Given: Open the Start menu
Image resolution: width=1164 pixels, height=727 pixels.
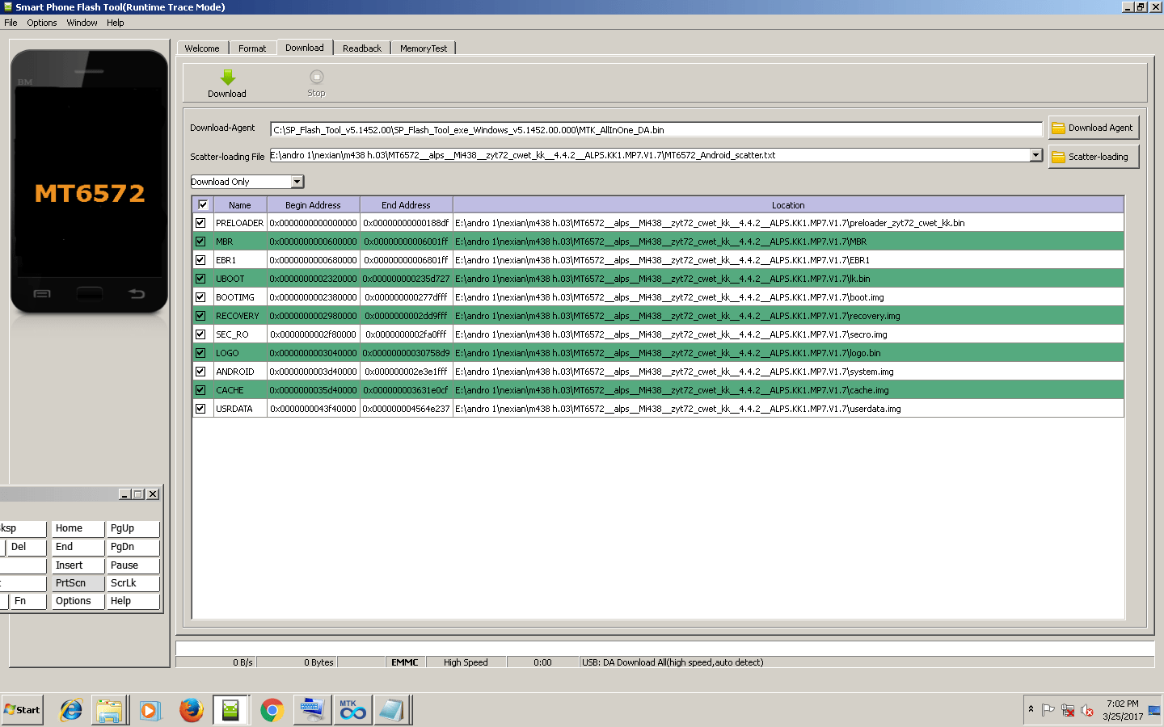Looking at the screenshot, I should [x=22, y=710].
